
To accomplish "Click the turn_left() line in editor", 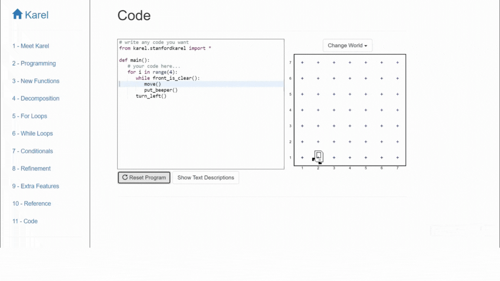I will pyautogui.click(x=151, y=96).
